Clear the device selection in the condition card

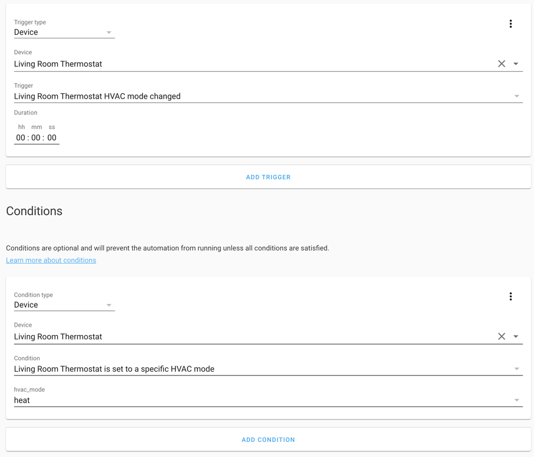[x=501, y=336]
